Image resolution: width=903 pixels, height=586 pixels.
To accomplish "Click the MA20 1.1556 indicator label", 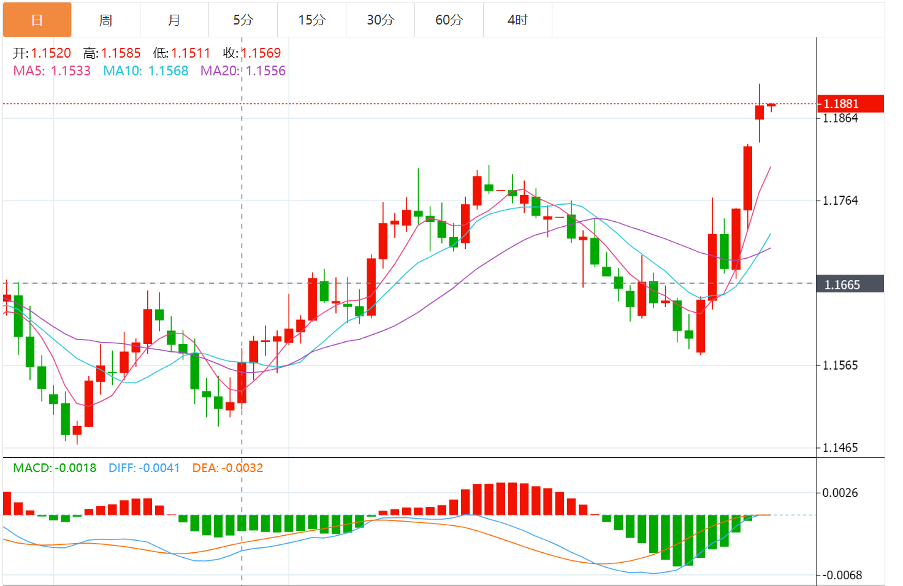I will point(243,71).
